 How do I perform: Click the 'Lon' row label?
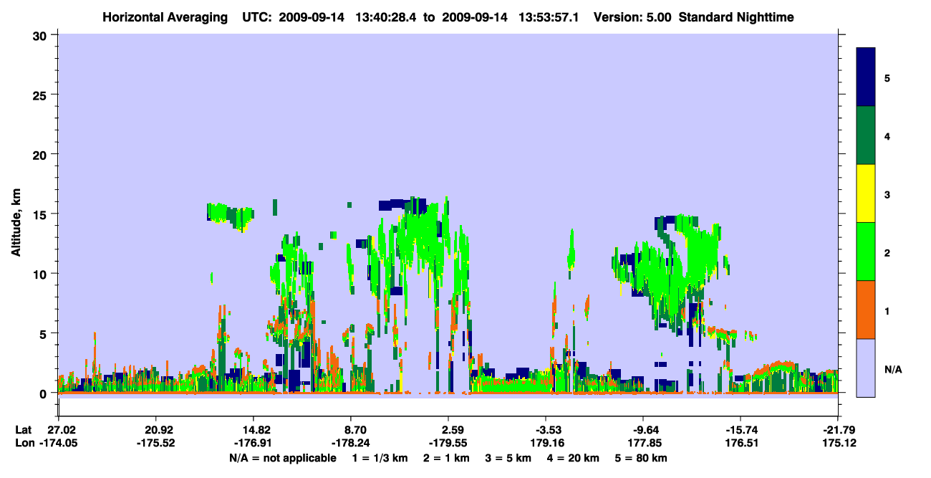pos(24,444)
